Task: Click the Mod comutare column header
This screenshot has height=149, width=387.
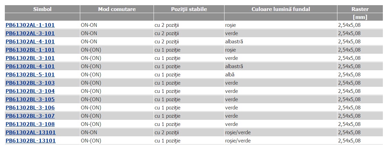Action: point(117,9)
